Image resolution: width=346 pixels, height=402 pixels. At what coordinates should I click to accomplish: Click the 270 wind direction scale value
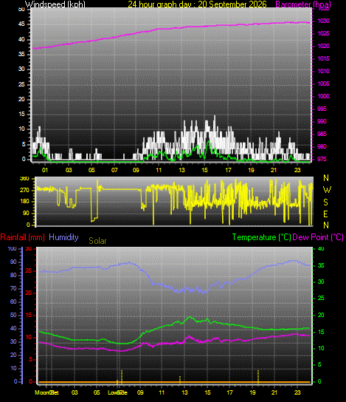click(x=24, y=191)
